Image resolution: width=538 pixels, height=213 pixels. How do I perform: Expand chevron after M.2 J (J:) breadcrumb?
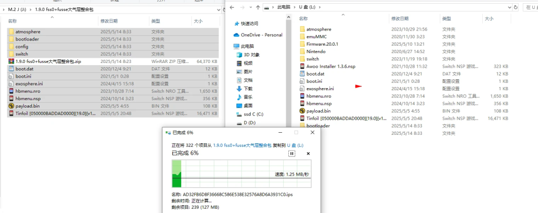(31, 9)
